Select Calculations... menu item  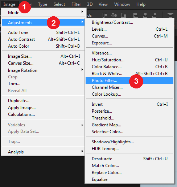tap(43, 114)
